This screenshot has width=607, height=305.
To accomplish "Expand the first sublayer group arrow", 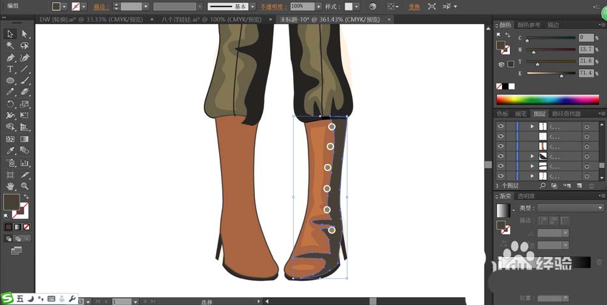I will pyautogui.click(x=532, y=126).
